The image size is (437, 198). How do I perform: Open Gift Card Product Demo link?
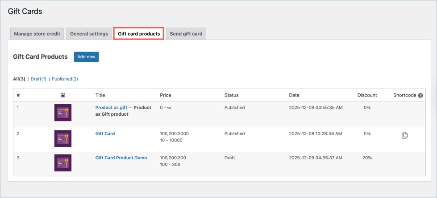(121, 158)
